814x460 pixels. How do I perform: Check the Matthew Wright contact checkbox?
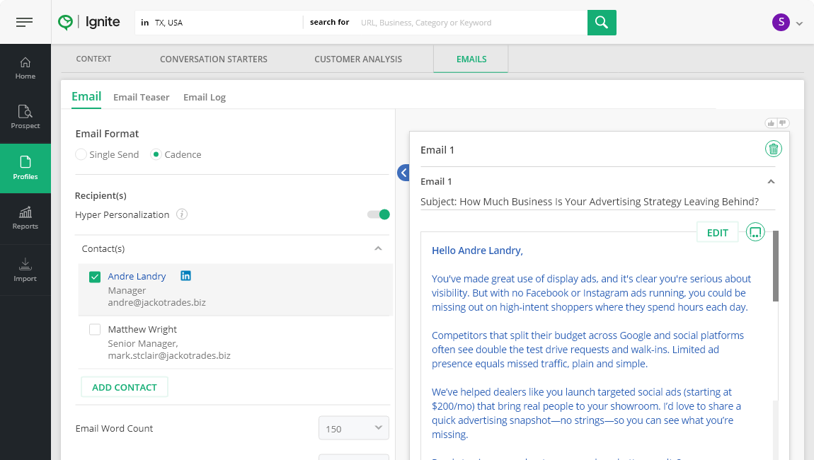(x=95, y=330)
